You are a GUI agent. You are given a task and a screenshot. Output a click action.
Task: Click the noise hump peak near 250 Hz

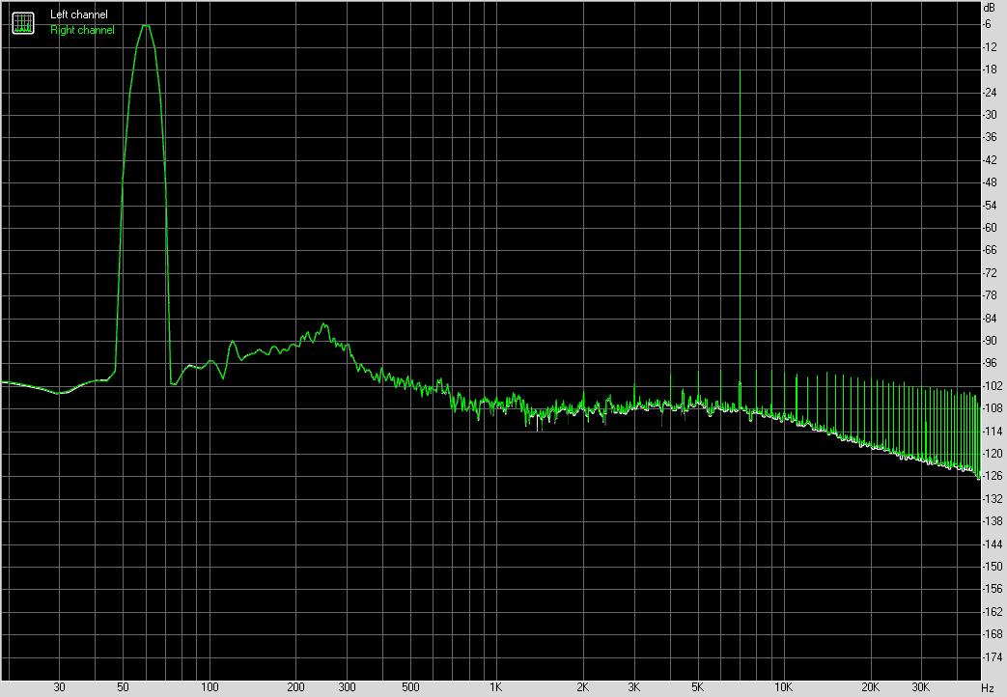(x=324, y=325)
